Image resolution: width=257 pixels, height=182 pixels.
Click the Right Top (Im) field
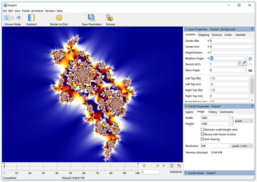pyautogui.click(x=229, y=96)
